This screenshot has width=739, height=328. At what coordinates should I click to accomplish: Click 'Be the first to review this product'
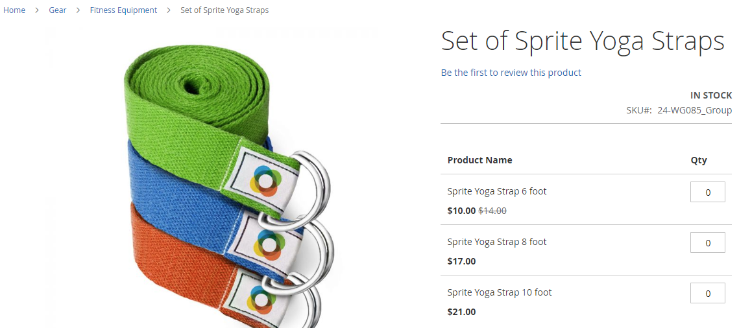click(511, 73)
